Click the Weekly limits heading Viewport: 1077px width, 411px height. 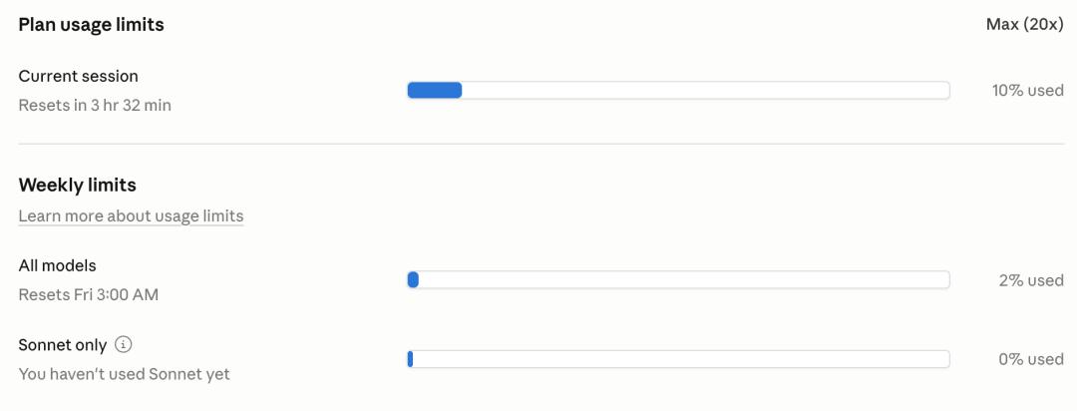coord(77,185)
